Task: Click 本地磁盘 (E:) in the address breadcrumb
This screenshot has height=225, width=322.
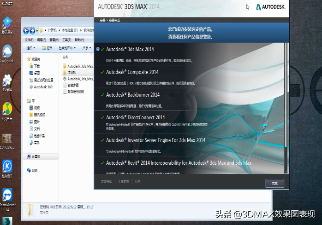Action: click(x=70, y=30)
